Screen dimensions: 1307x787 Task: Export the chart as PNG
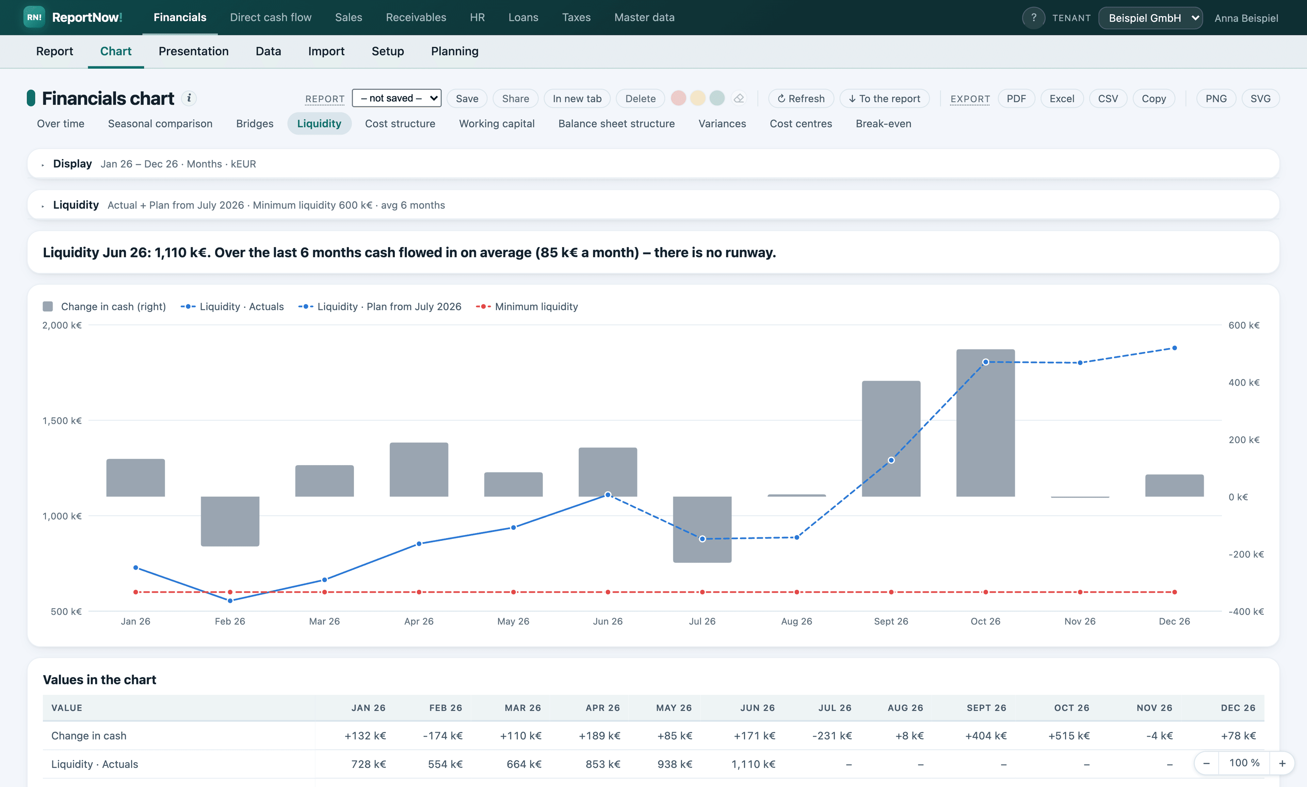coord(1216,99)
